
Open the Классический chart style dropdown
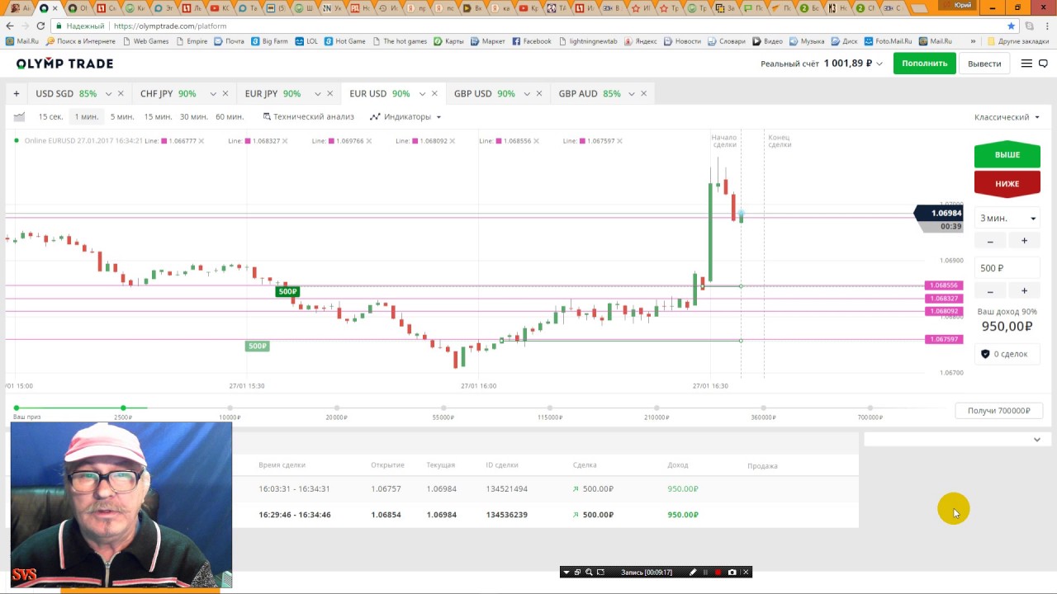coord(1007,117)
